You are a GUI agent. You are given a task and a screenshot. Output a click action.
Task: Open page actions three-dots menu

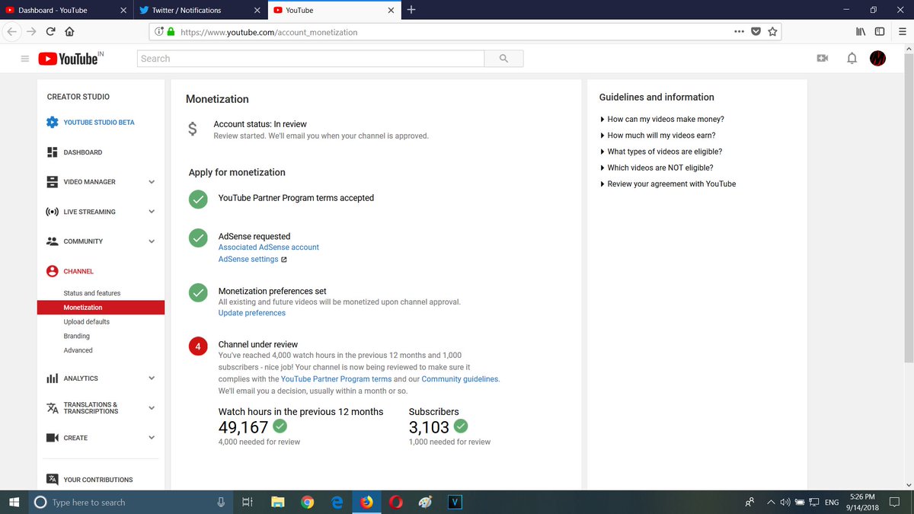(x=739, y=32)
